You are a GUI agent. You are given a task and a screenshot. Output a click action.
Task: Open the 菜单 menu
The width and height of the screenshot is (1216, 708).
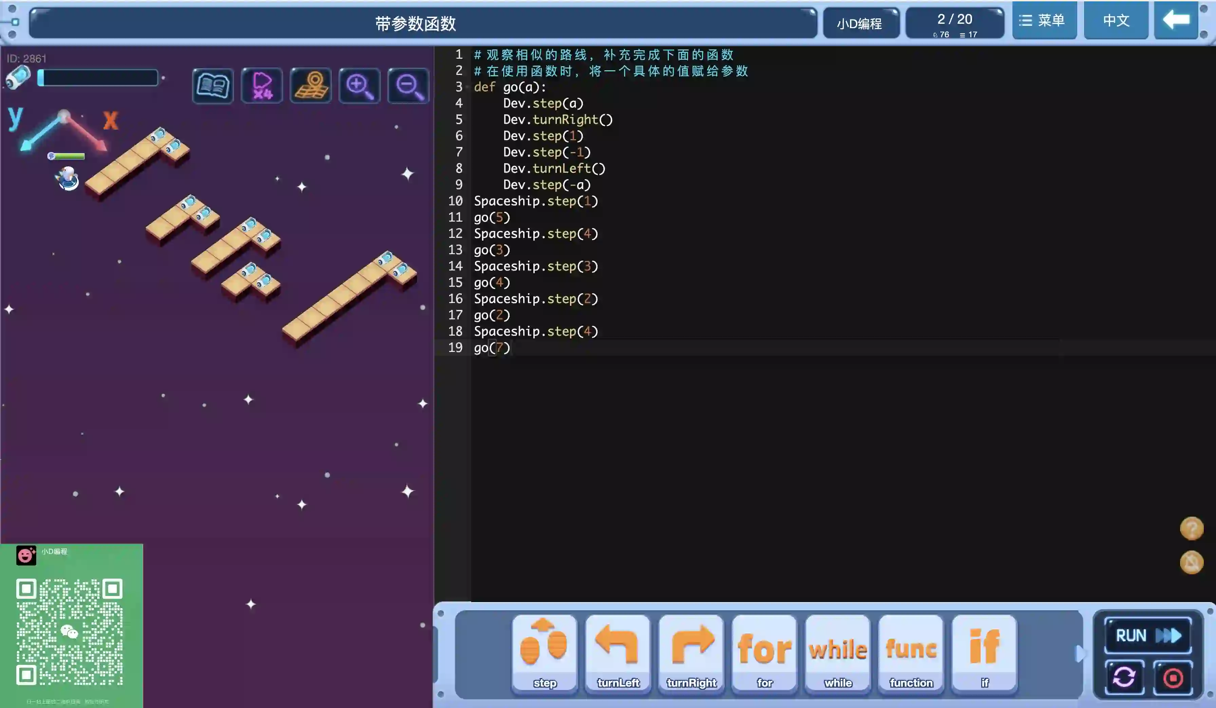point(1044,20)
